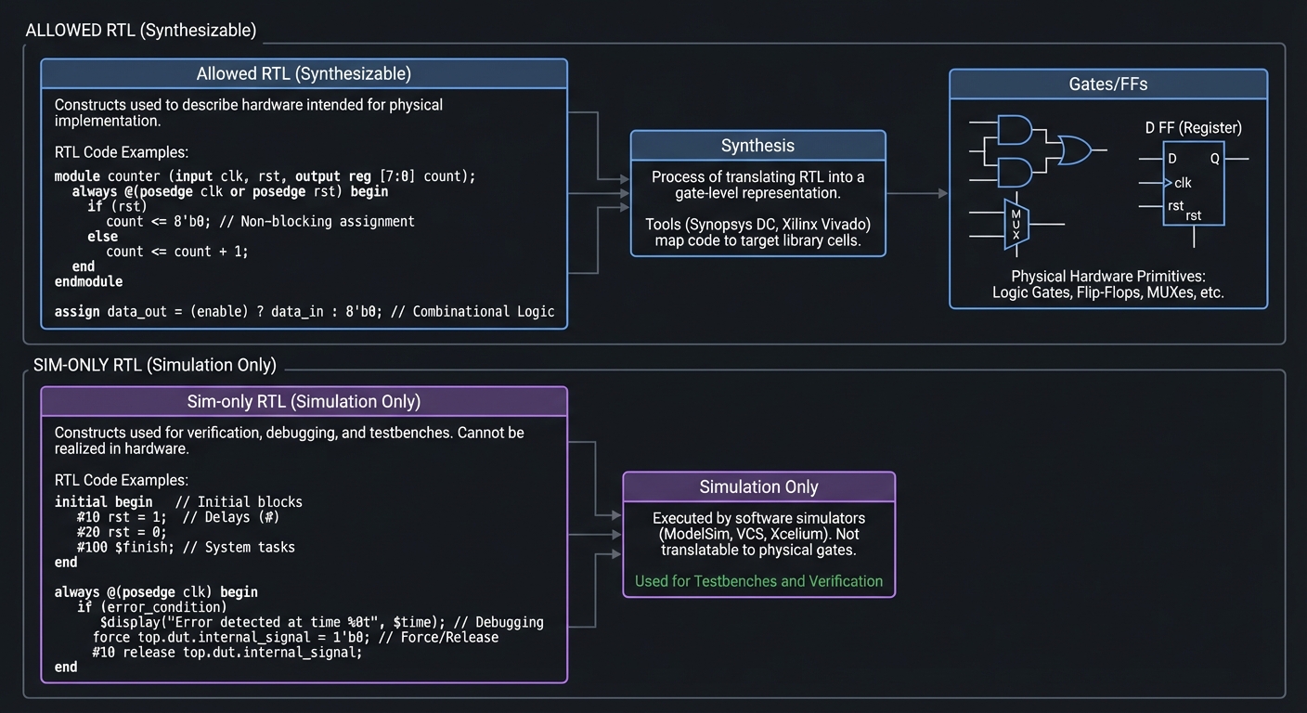Select the top AND gate symbol
The width and height of the screenshot is (1307, 713).
pos(1016,128)
